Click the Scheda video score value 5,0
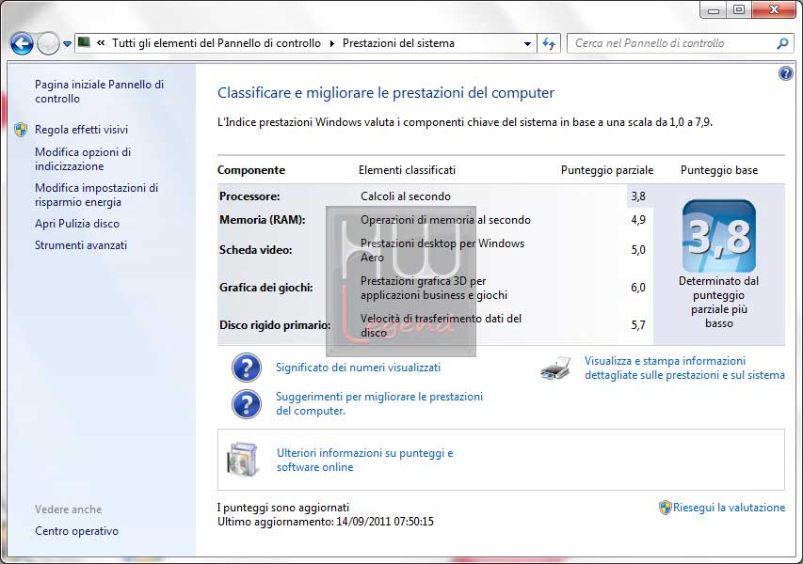This screenshot has width=803, height=564. 638,250
